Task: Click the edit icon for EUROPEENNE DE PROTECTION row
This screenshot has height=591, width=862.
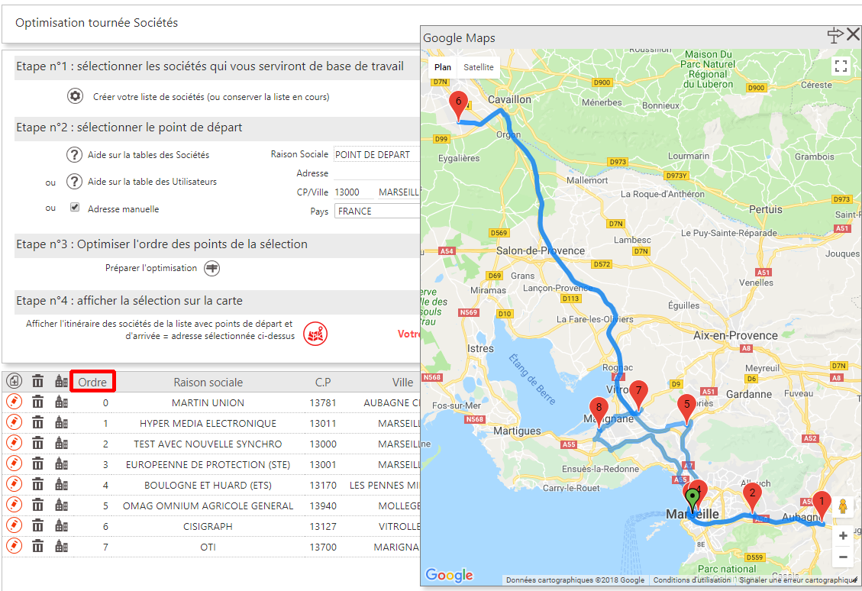Action: (x=15, y=464)
